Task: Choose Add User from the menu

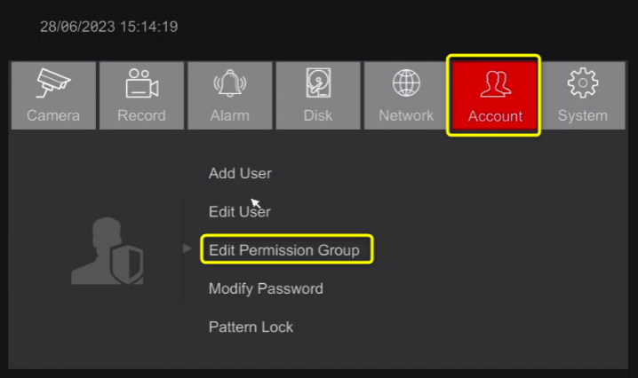Action: 240,173
